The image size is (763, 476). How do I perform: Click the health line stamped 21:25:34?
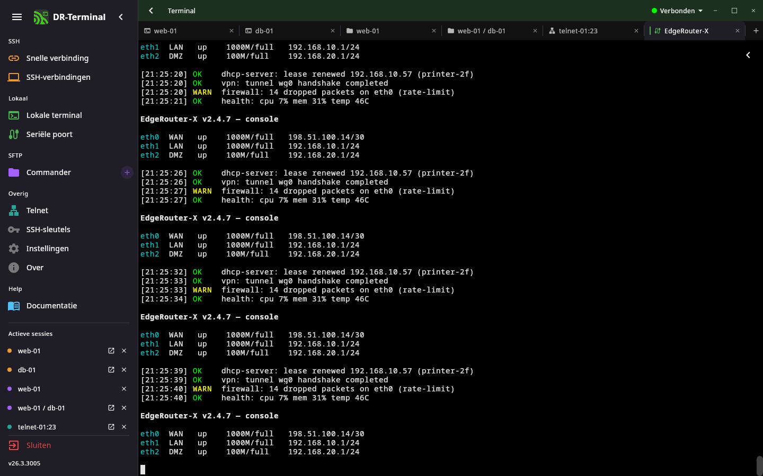point(255,299)
